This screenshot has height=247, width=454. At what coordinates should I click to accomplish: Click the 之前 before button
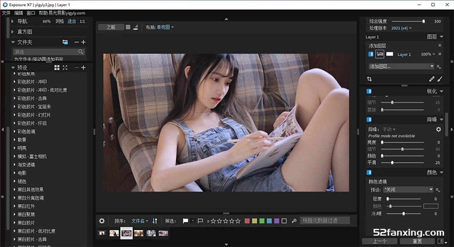coord(111,27)
